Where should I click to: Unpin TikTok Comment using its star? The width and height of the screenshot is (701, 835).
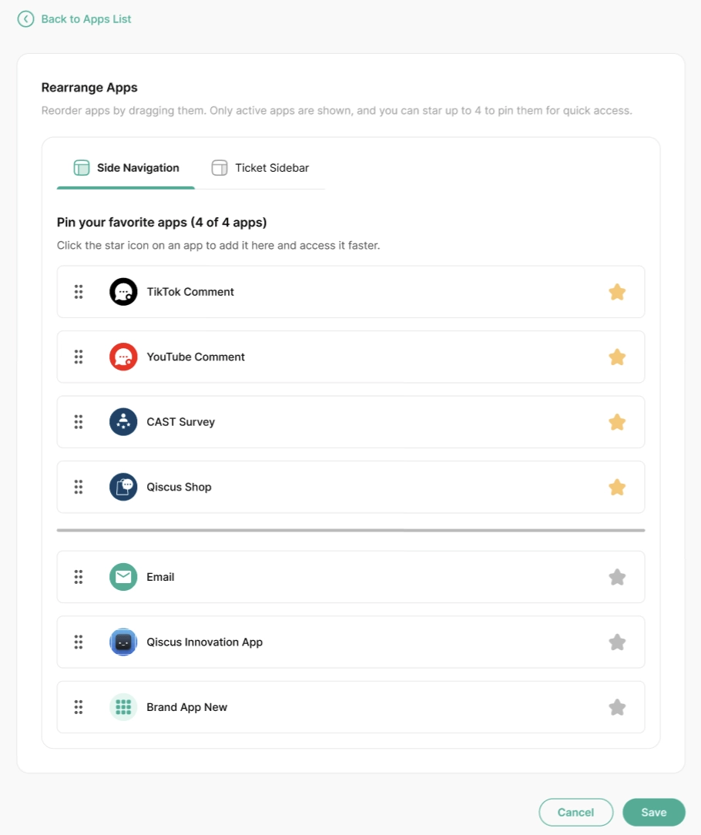point(617,292)
